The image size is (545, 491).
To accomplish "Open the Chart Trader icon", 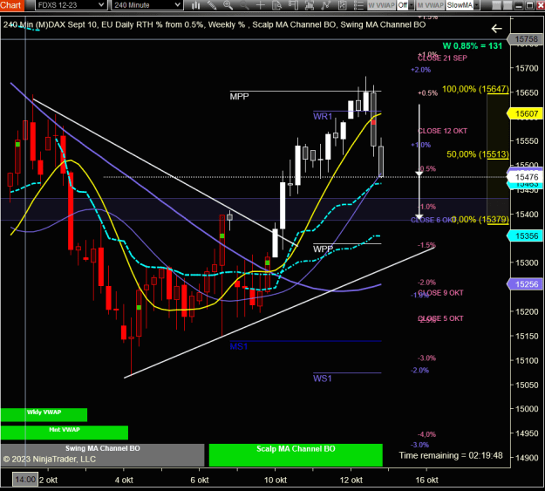I will (293, 5).
